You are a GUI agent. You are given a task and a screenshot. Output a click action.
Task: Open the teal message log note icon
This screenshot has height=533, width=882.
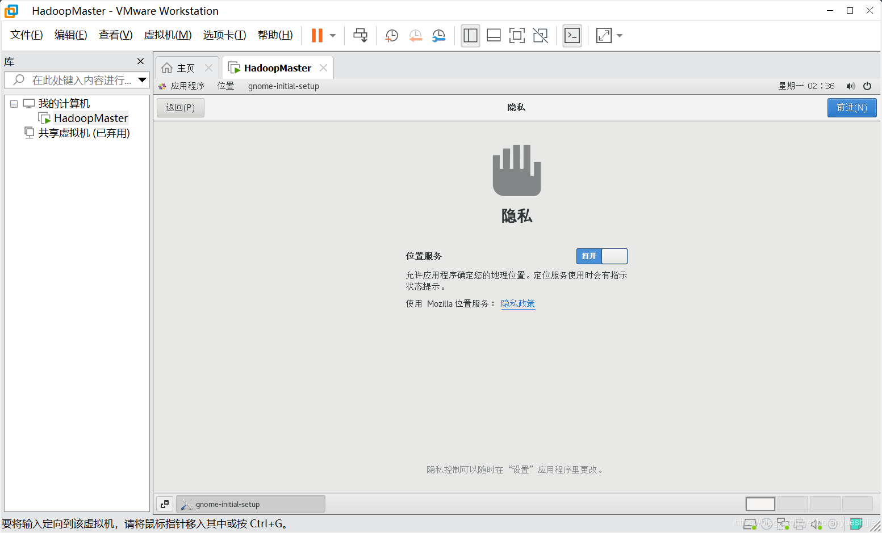click(856, 524)
